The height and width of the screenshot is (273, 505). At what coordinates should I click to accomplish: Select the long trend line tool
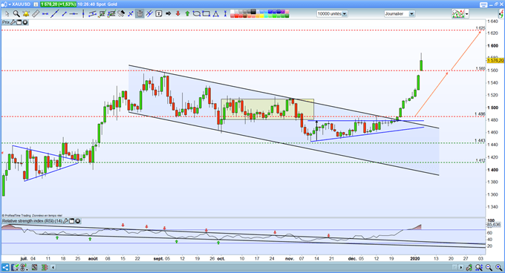click(54, 13)
